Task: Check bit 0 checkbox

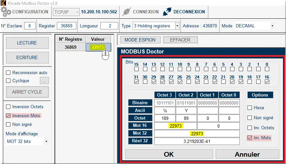Action: click(x=267, y=69)
